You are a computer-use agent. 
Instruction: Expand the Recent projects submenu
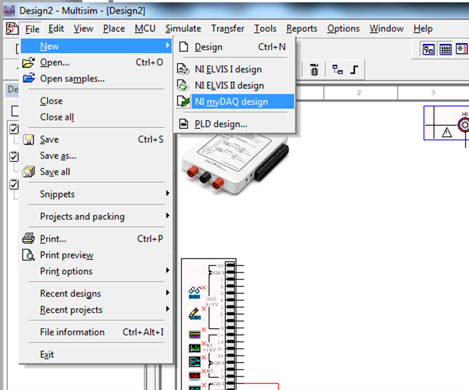pyautogui.click(x=96, y=309)
